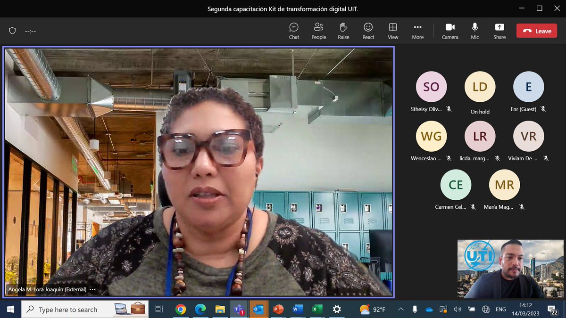
Task: Click the Enr (Guest) name label
Action: pyautogui.click(x=524, y=109)
